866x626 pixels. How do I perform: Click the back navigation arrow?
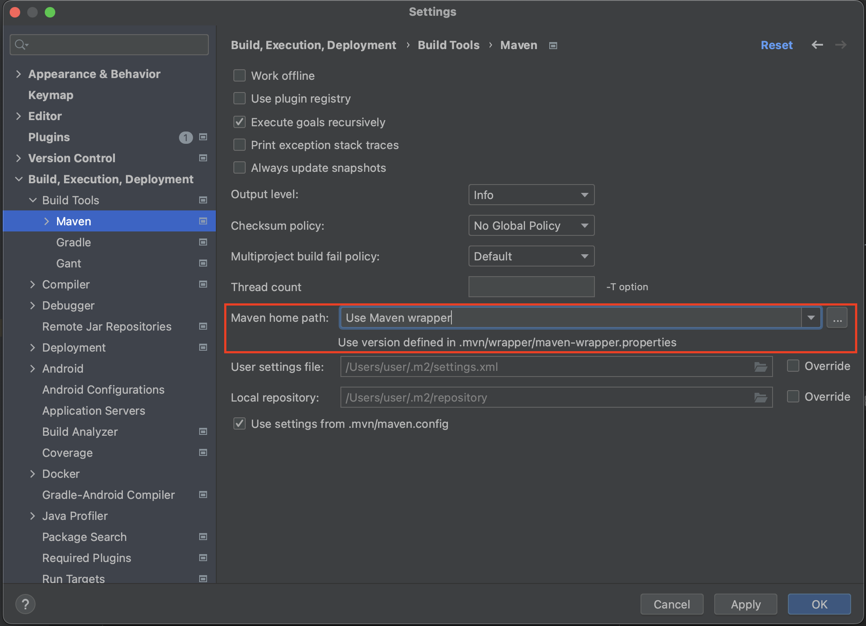click(817, 45)
